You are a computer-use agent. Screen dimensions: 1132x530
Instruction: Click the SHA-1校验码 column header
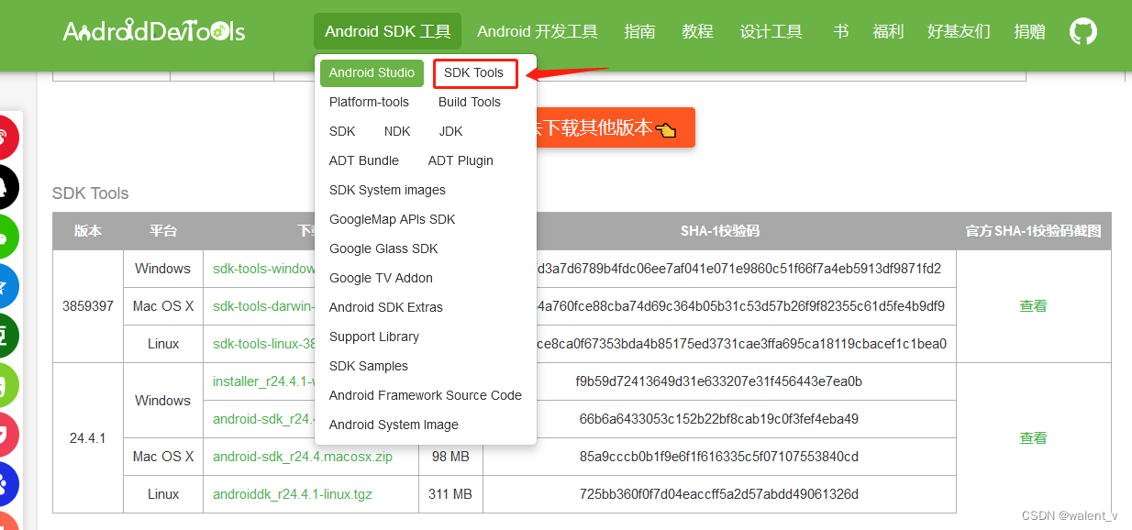[x=720, y=231]
